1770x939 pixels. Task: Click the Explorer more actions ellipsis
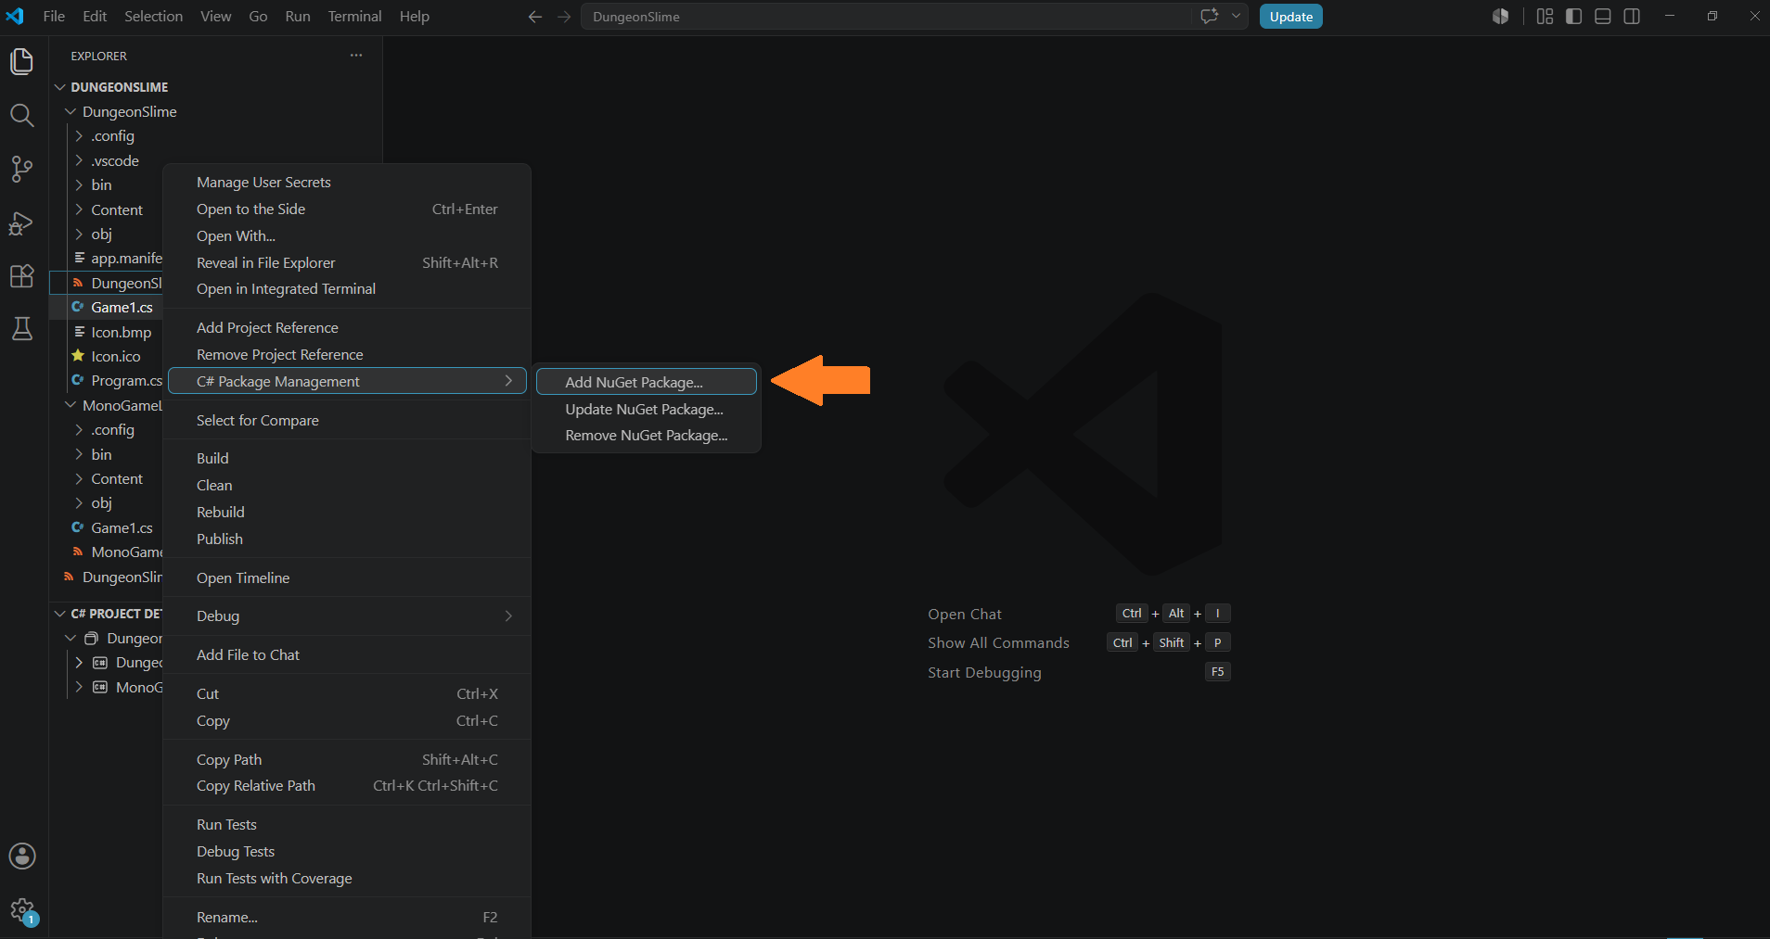pyautogui.click(x=356, y=56)
